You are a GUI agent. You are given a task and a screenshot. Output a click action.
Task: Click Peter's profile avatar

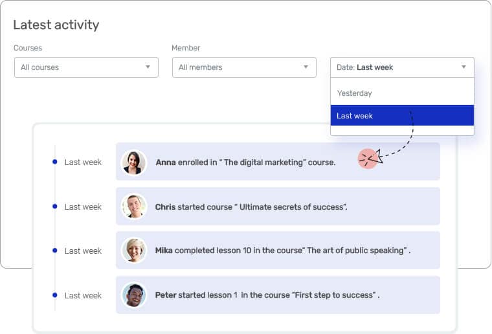click(134, 295)
